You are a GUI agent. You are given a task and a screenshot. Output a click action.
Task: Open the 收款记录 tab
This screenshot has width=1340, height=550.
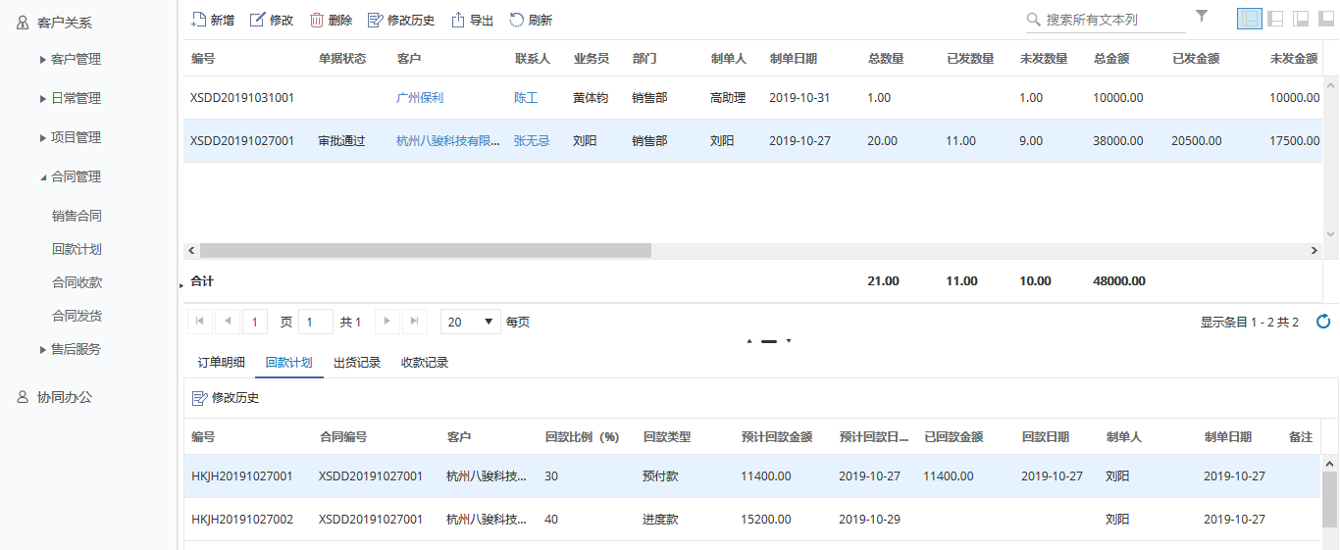click(x=425, y=363)
